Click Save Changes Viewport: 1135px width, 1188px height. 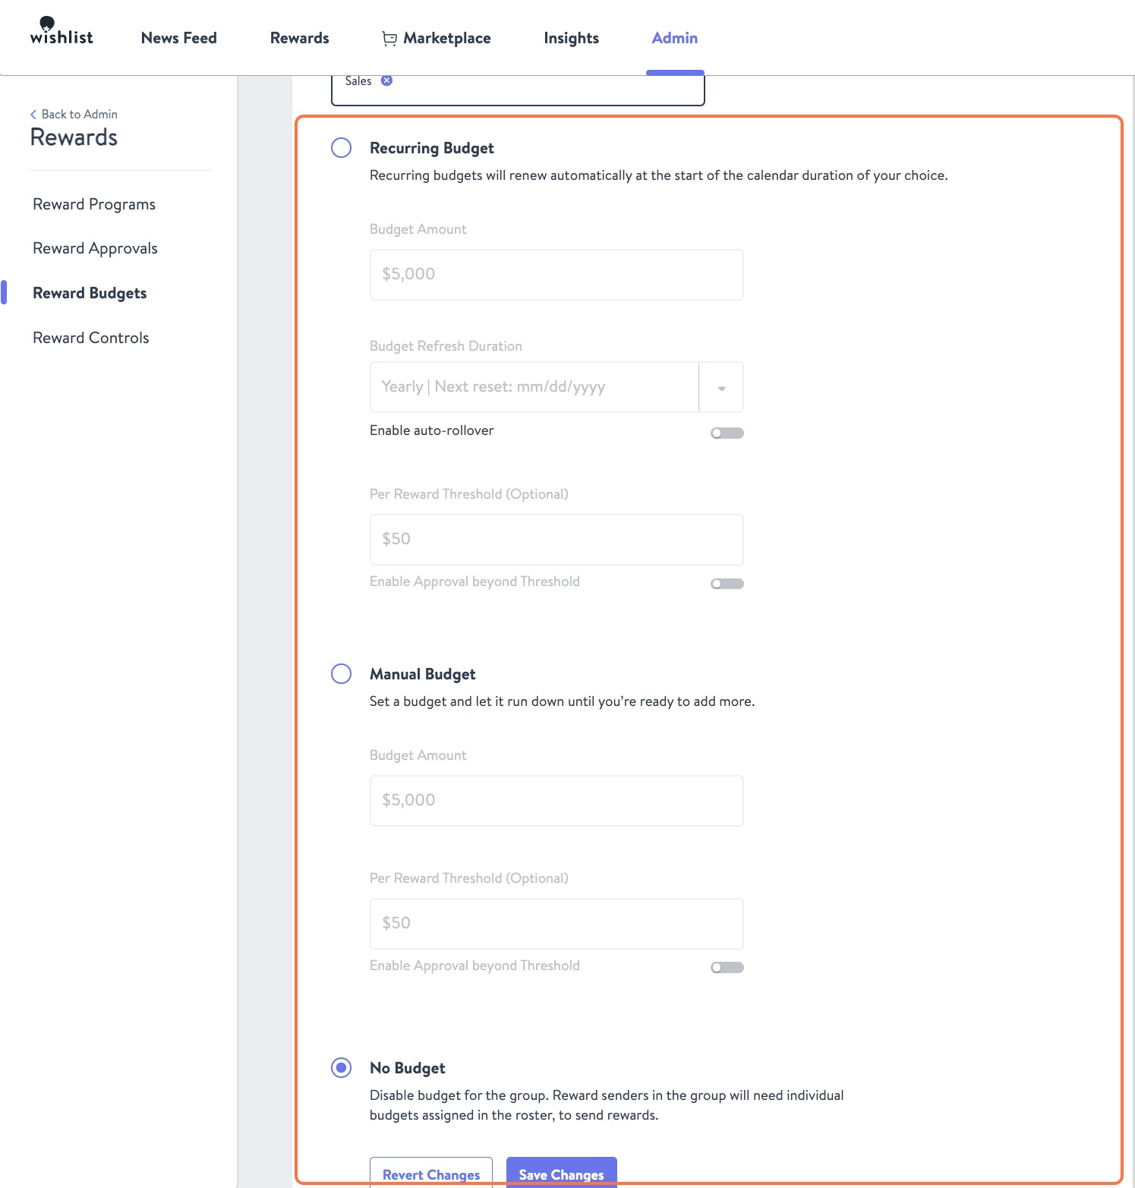click(x=561, y=1174)
